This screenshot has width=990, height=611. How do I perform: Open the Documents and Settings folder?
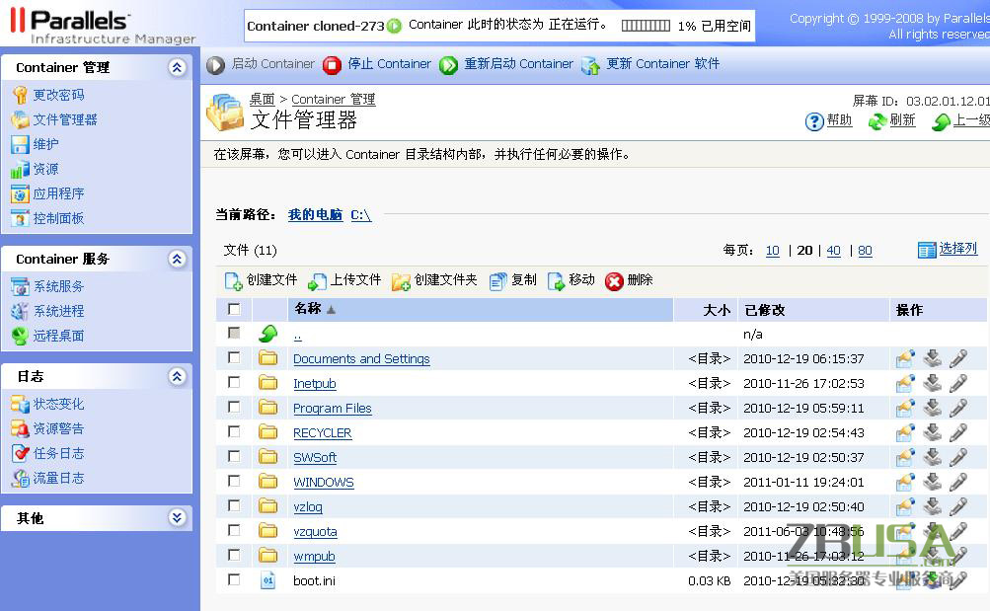pyautogui.click(x=361, y=359)
